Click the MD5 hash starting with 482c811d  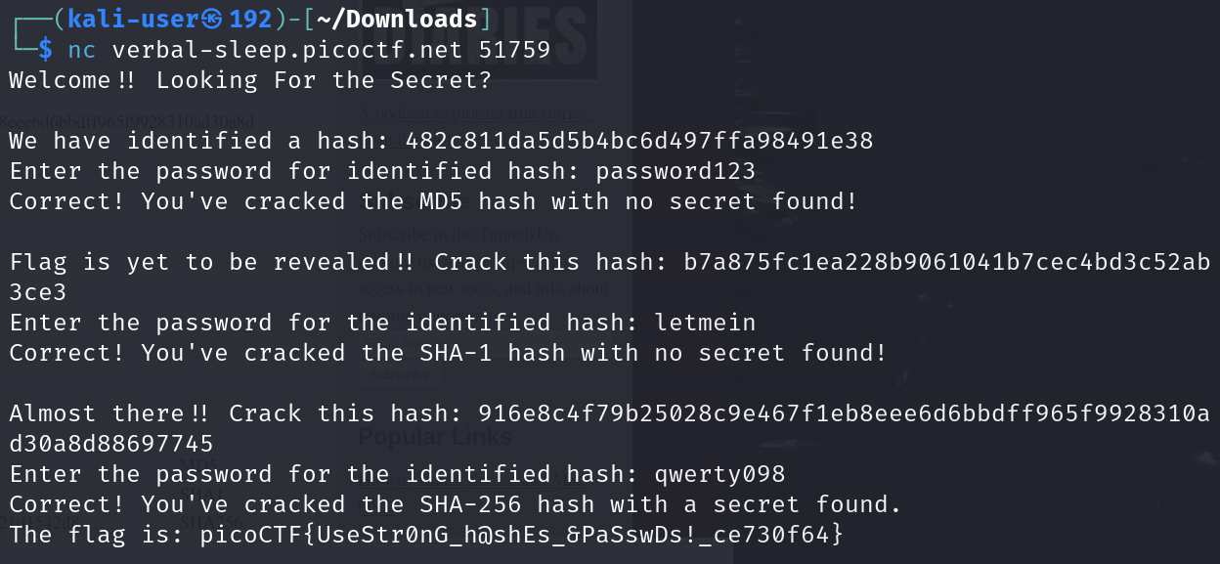tap(638, 141)
